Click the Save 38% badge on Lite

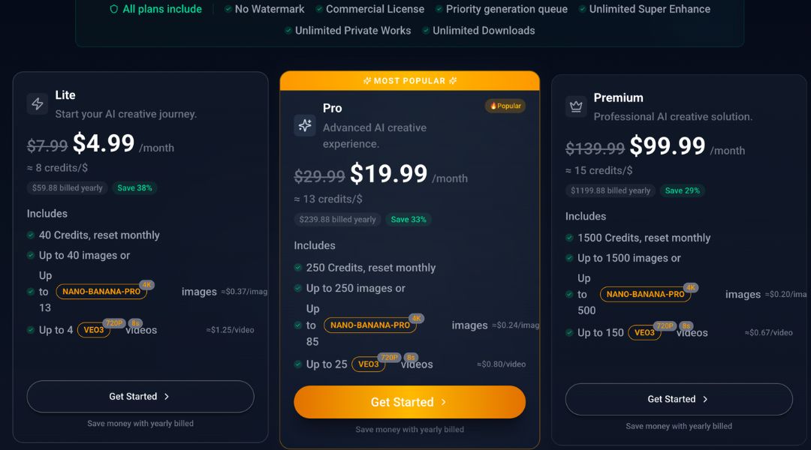(x=134, y=188)
